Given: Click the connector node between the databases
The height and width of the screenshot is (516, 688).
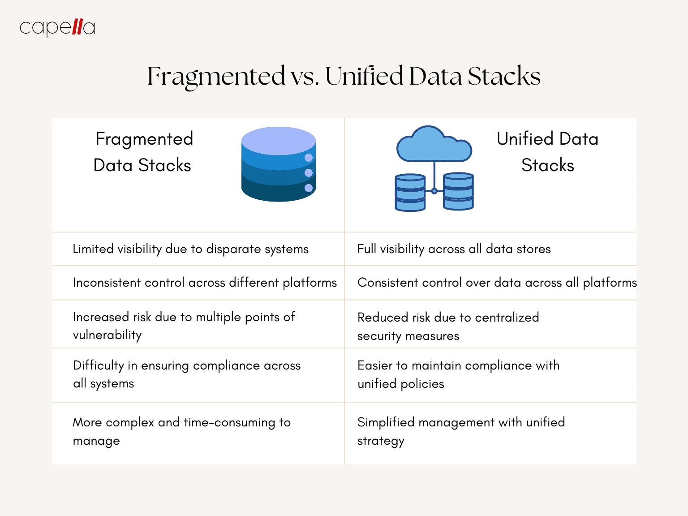Looking at the screenshot, I should (x=434, y=191).
